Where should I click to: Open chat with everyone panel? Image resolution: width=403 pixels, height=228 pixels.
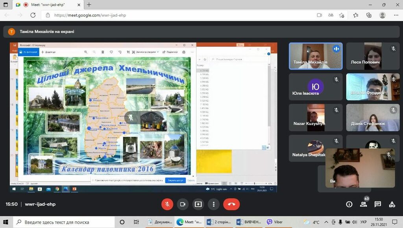(378, 204)
